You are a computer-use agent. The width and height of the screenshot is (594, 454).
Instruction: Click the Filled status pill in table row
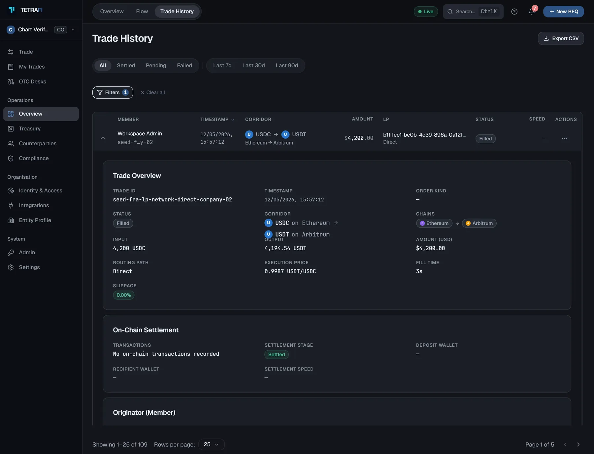point(485,139)
